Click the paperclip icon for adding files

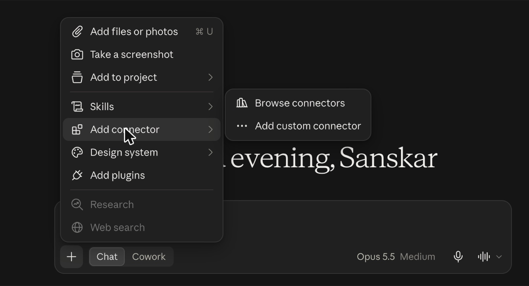(x=77, y=32)
